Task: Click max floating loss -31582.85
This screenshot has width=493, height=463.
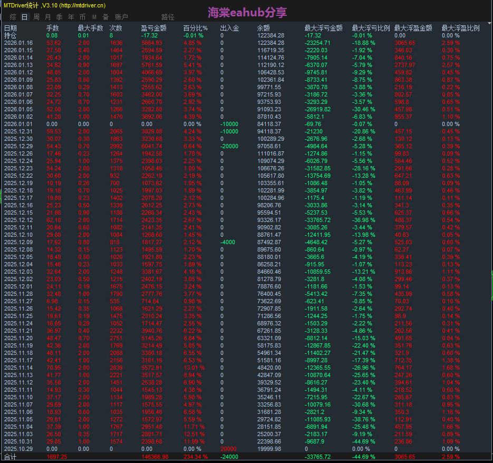Action: (x=317, y=168)
